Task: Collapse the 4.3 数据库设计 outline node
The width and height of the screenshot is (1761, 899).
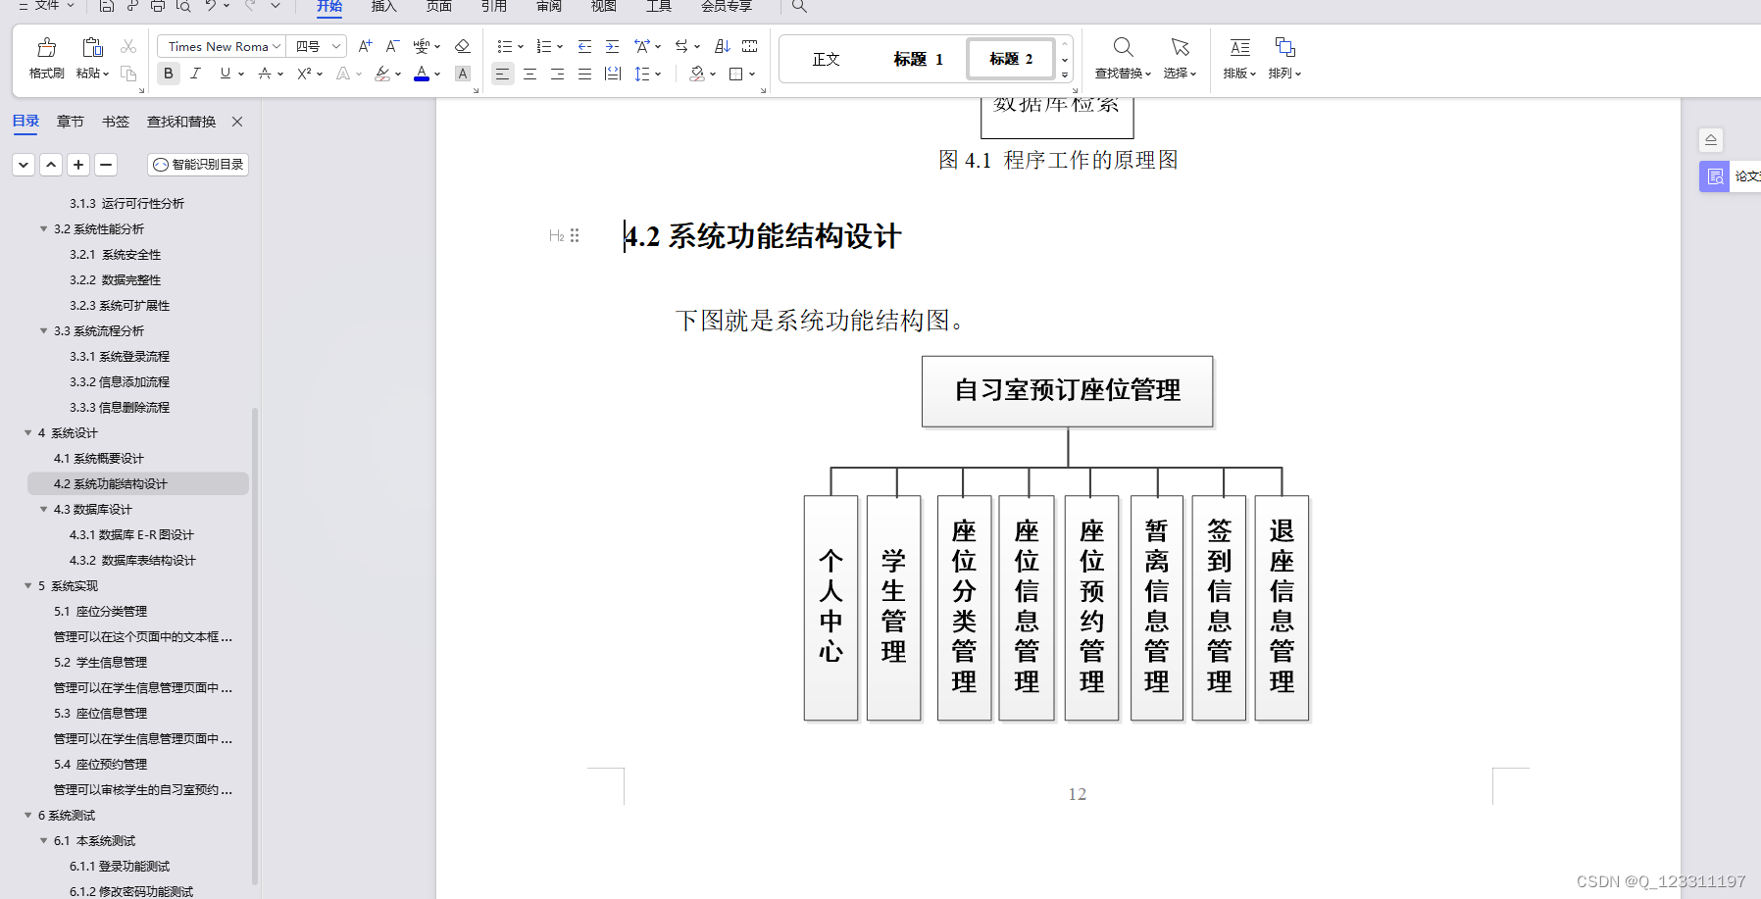Action: pos(43,509)
